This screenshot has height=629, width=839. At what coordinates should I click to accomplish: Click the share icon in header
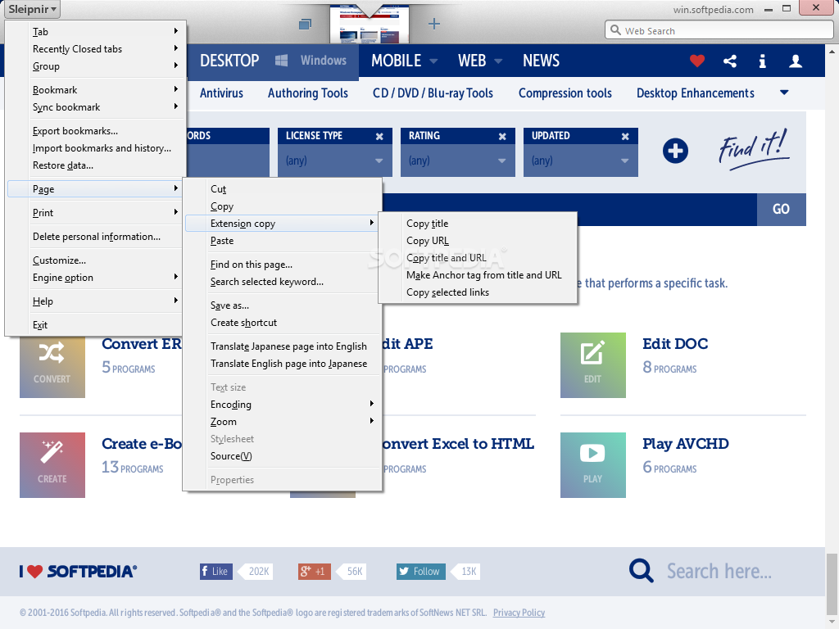coord(730,61)
